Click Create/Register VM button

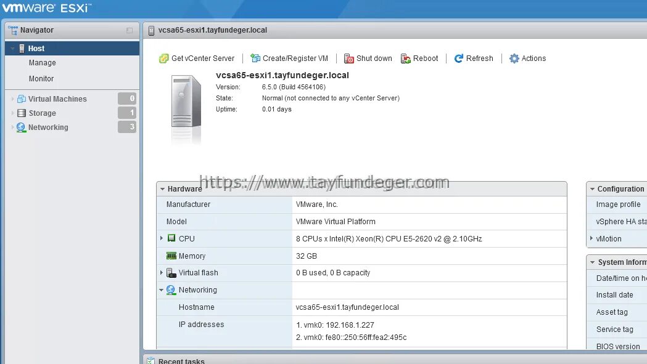click(289, 59)
